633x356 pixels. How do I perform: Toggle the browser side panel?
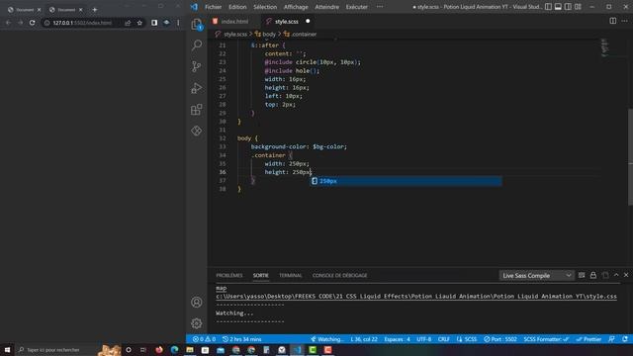(154, 23)
